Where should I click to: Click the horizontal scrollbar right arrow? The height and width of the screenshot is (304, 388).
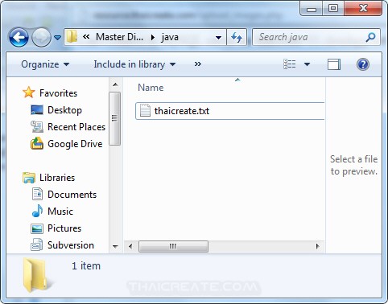tap(318, 246)
